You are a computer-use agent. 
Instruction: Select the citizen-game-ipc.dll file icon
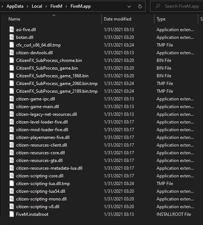click(x=12, y=99)
